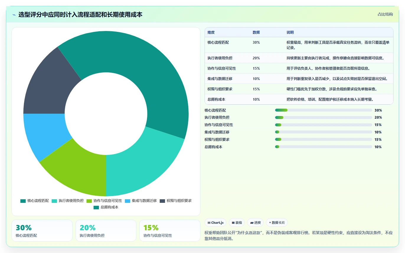This screenshot has height=253, width=405.
Task: Click the 权限与组织要求 progress bar
Action: [x=324, y=140]
